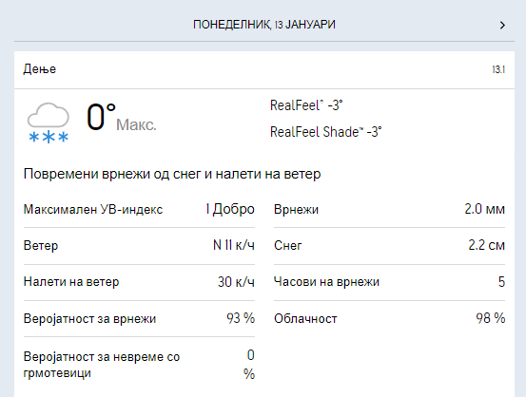Screen dimensions: 526x397
Task: Select the forecast description about snow and gusts
Action: click(172, 174)
